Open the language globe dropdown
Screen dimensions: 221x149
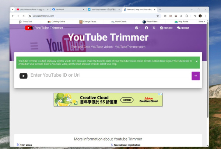click(x=137, y=28)
